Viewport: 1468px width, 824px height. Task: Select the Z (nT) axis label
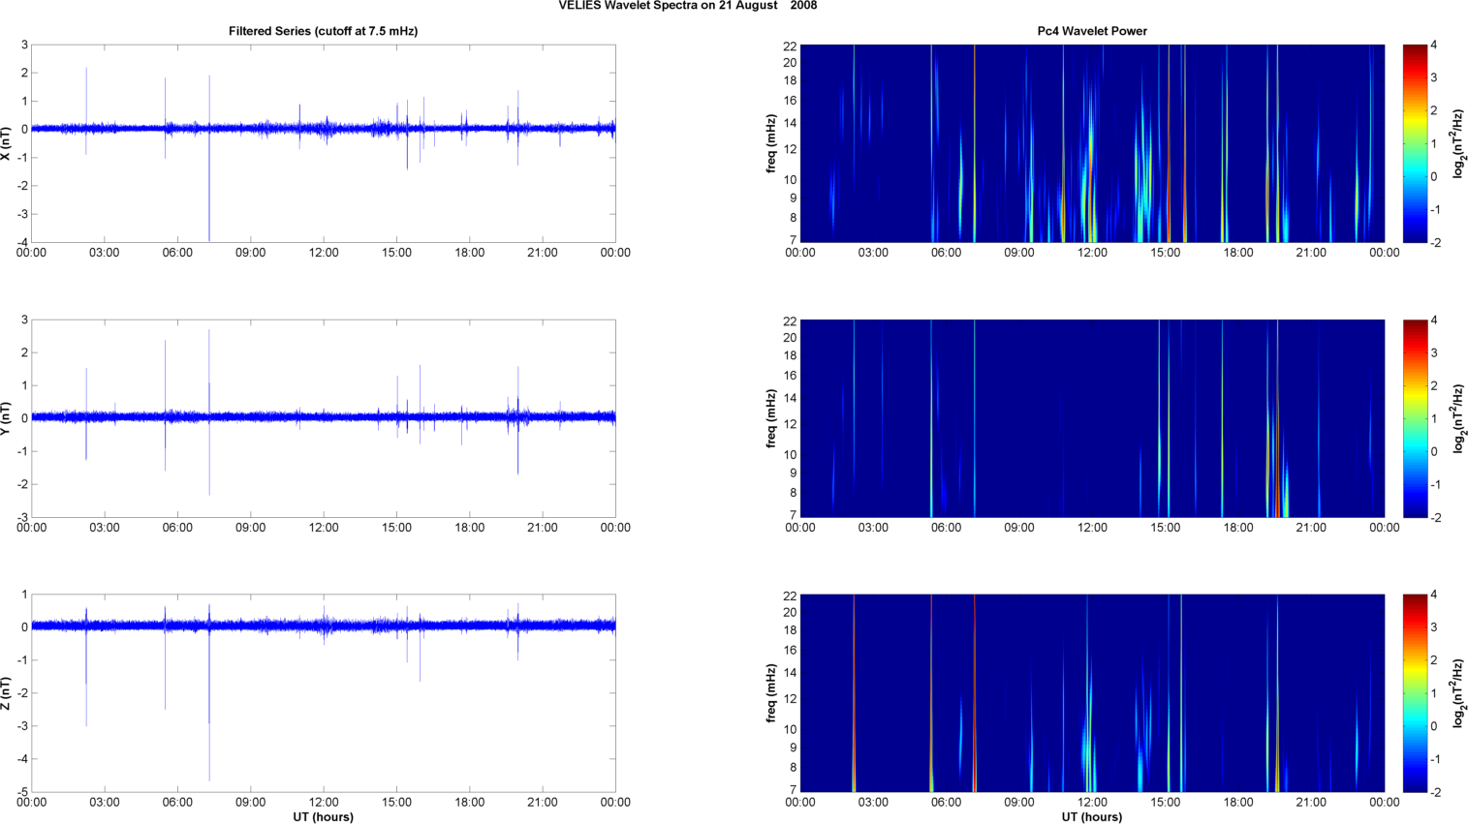(x=6, y=693)
